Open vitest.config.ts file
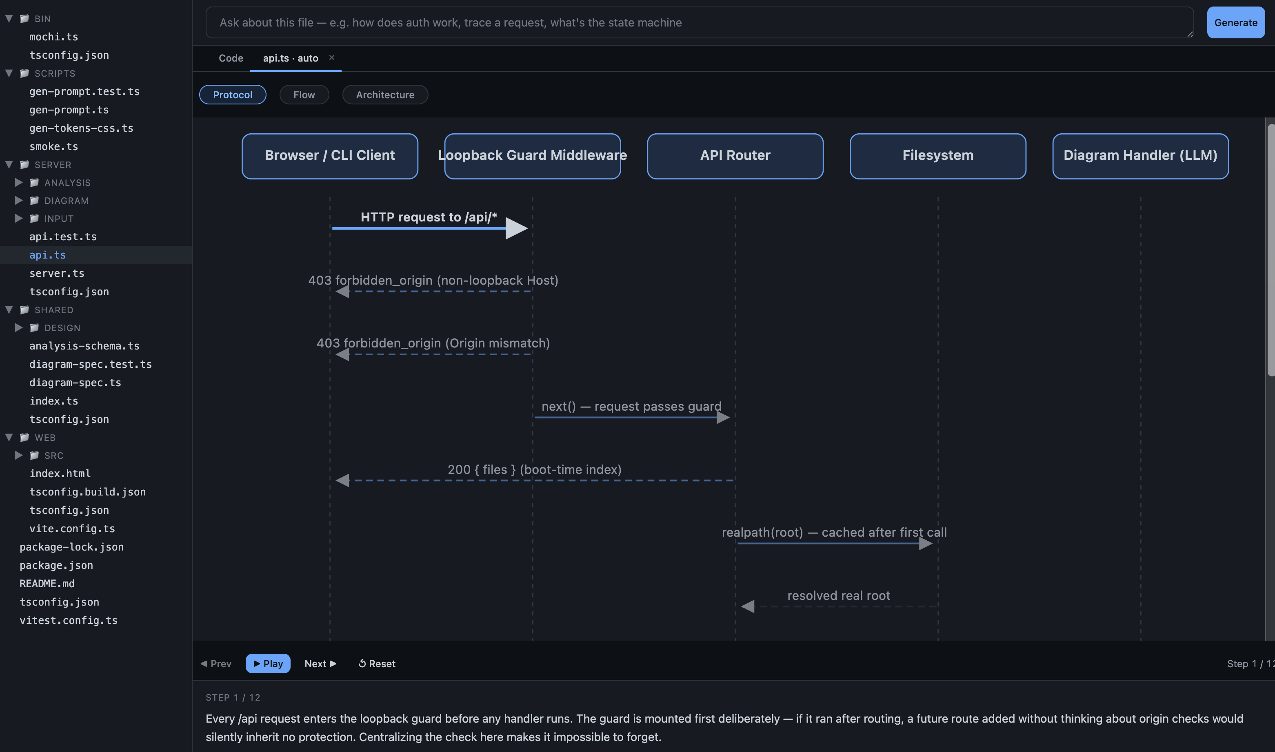This screenshot has height=752, width=1275. [69, 620]
